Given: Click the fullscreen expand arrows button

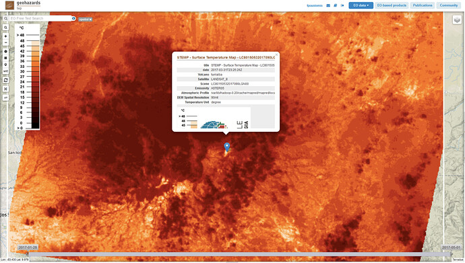Looking at the screenshot, I should pyautogui.click(x=5, y=89).
